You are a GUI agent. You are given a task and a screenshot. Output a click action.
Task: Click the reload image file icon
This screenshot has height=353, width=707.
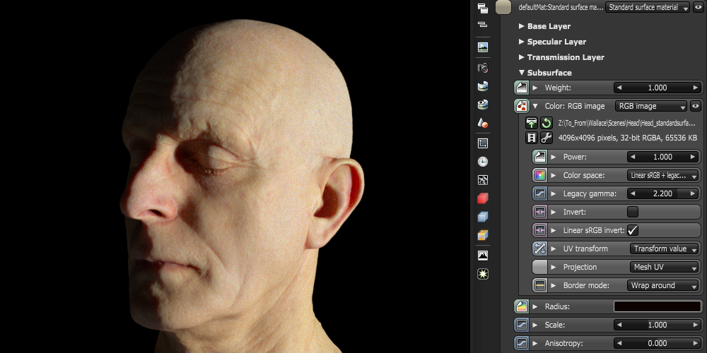(547, 123)
